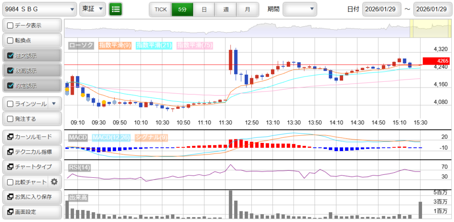
Task: Toggle the 比較チャート checkbox
Action: pos(11,182)
